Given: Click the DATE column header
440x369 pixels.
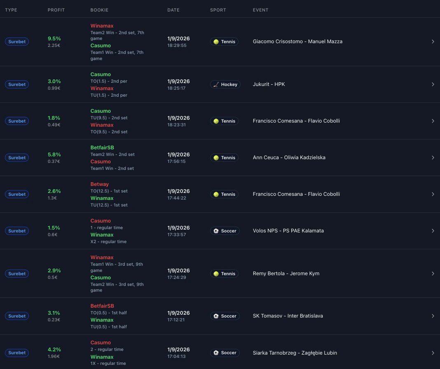Looking at the screenshot, I should [173, 10].
